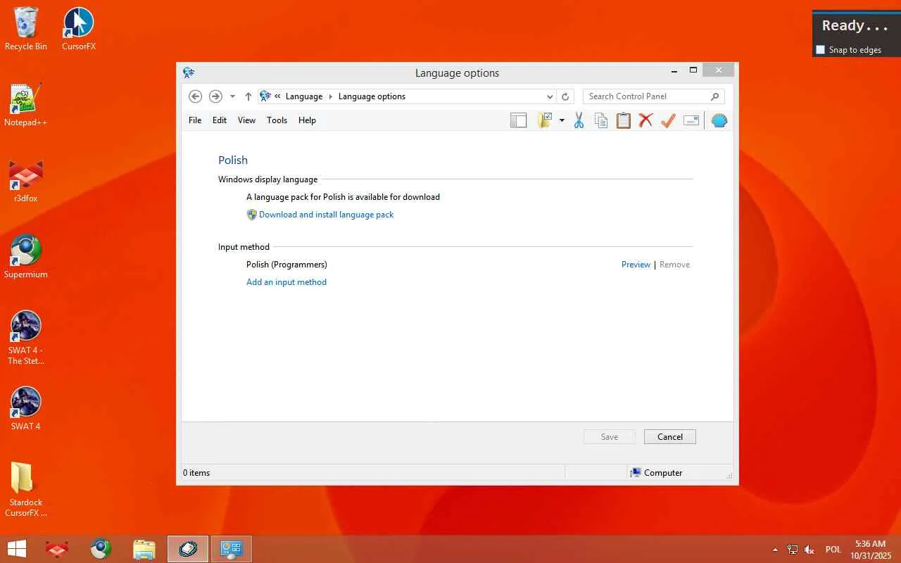The height and width of the screenshot is (563, 901).
Task: Launch r3dfox from the taskbar
Action: tap(57, 549)
